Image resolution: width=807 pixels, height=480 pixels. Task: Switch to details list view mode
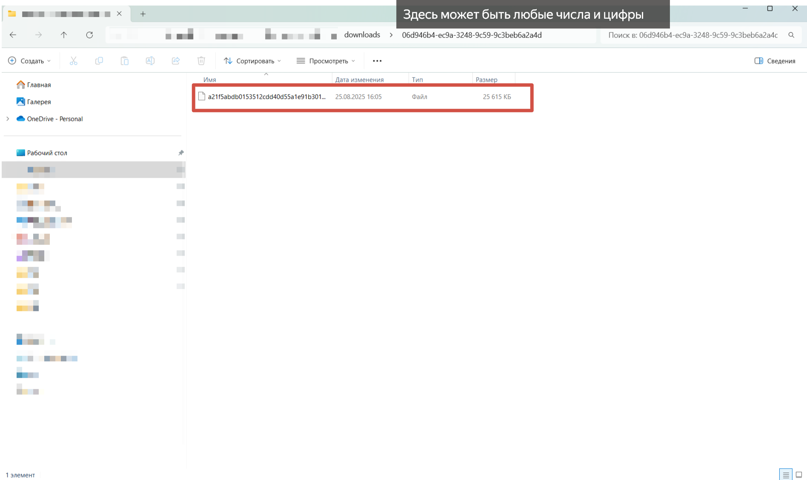coord(786,474)
